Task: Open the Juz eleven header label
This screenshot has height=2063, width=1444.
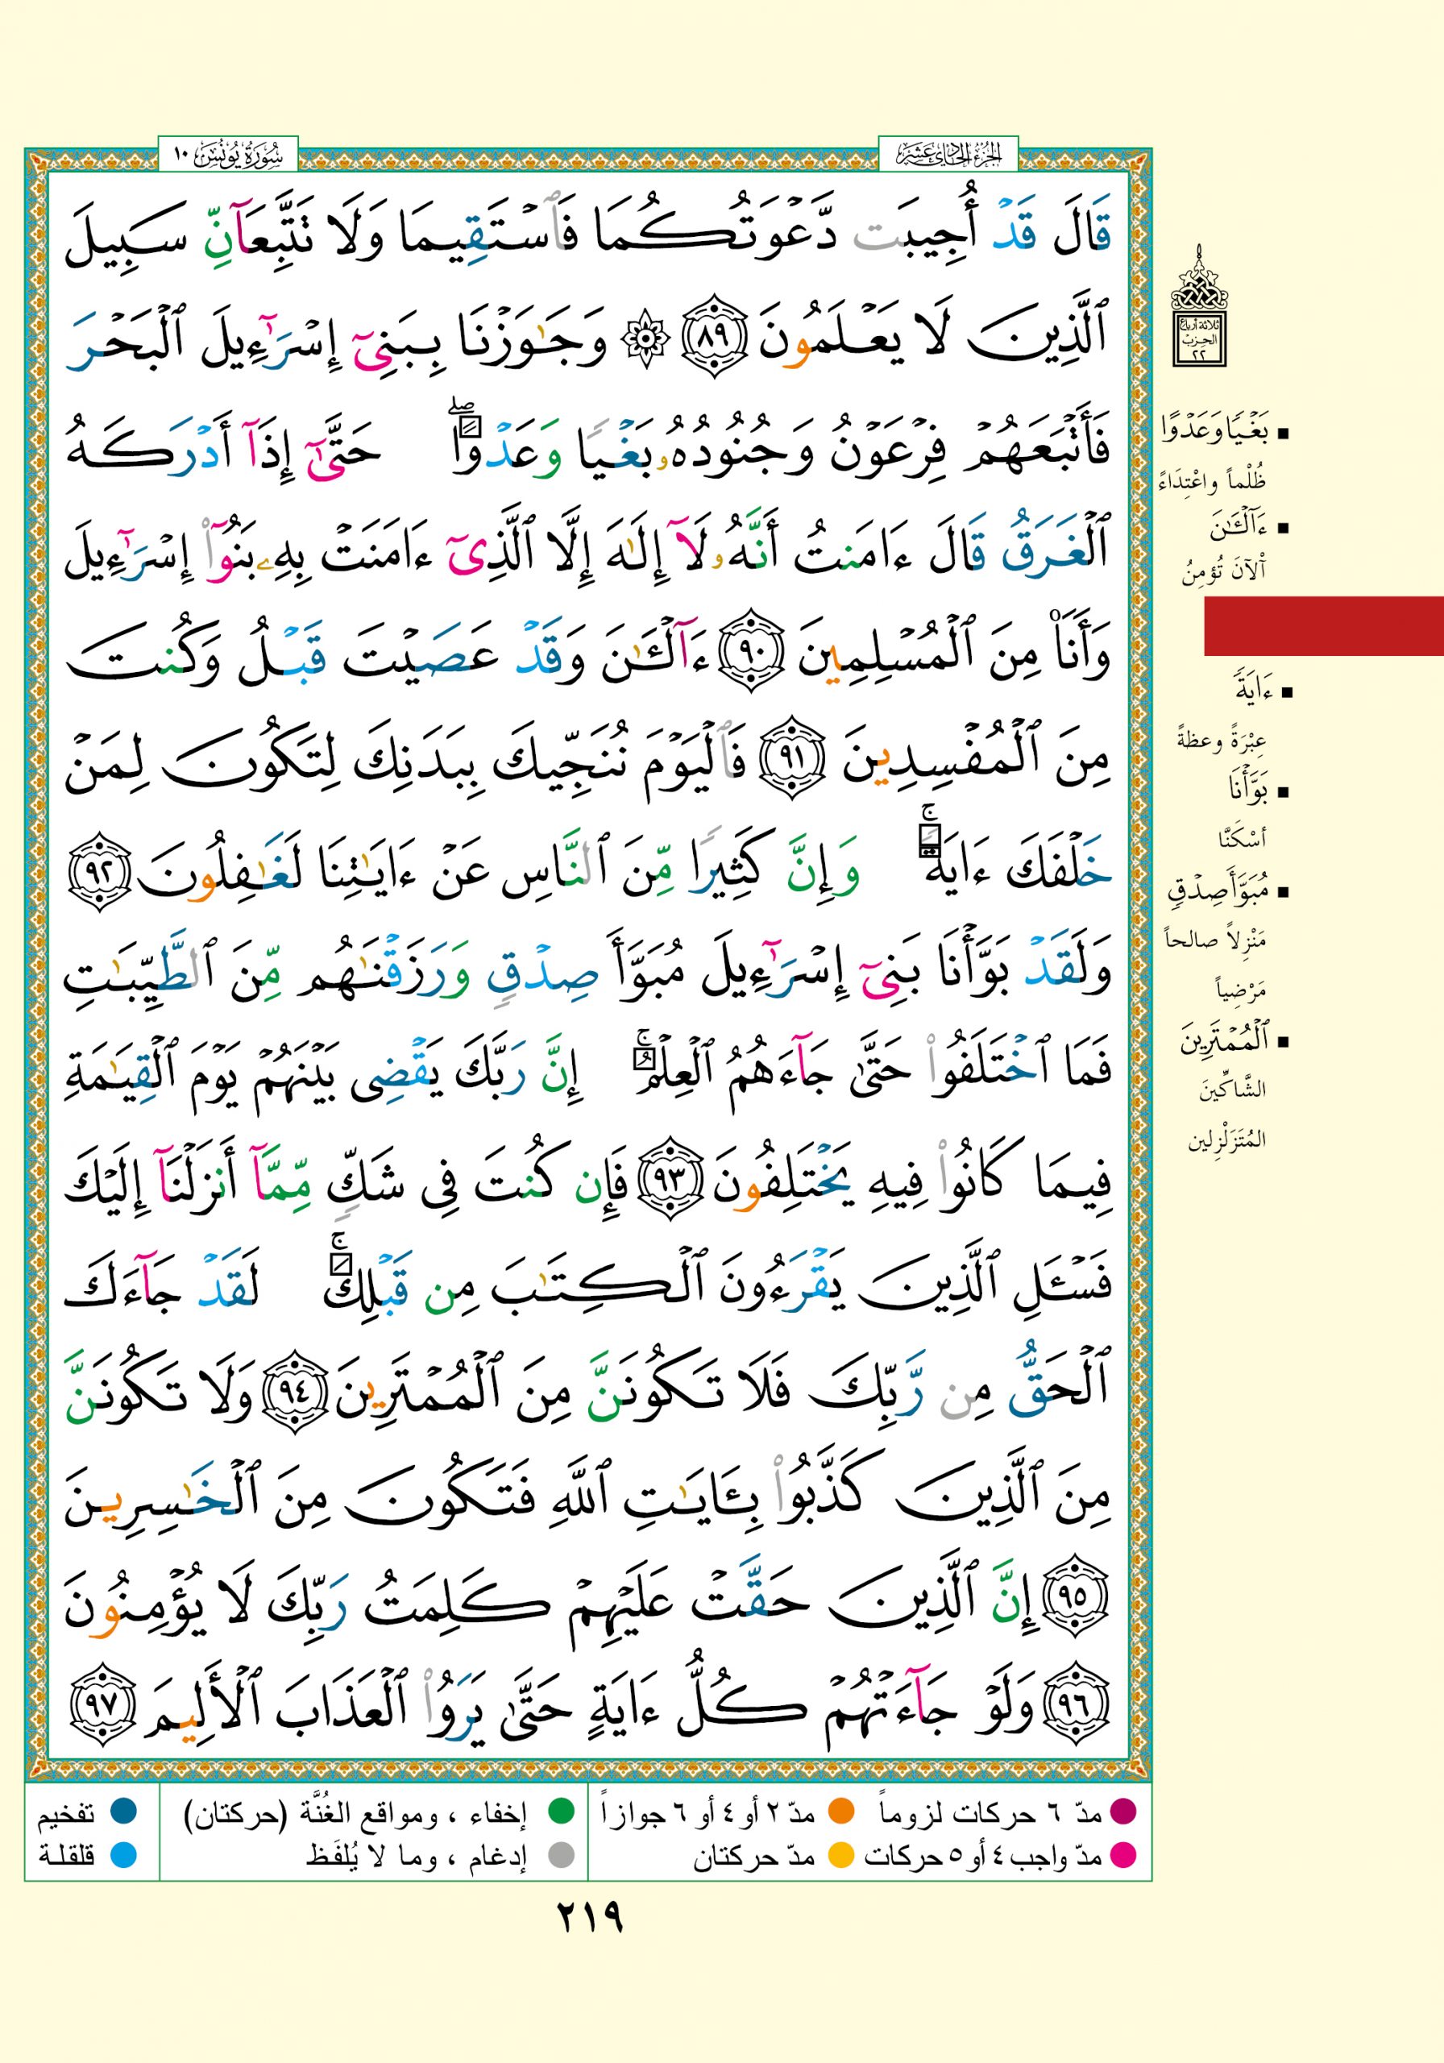Action: pos(947,156)
